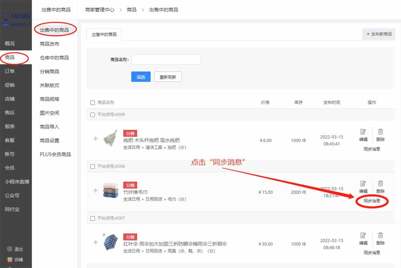Viewport: 401px width, 268px height.
Task: Go to 仓库中的商品 submenu item
Action: coord(54,58)
